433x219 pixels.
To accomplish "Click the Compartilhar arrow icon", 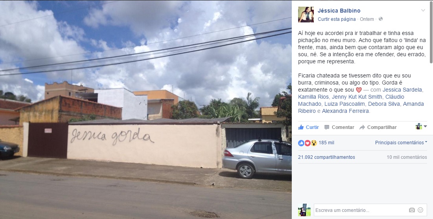I will pyautogui.click(x=362, y=127).
